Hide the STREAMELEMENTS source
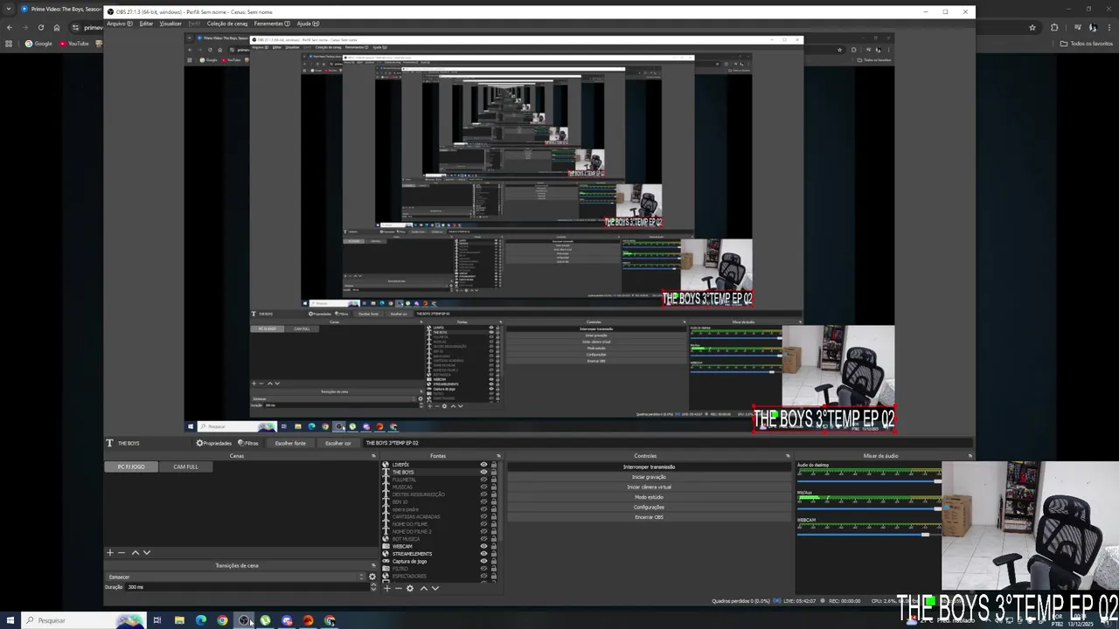The height and width of the screenshot is (629, 1119). tap(483, 554)
